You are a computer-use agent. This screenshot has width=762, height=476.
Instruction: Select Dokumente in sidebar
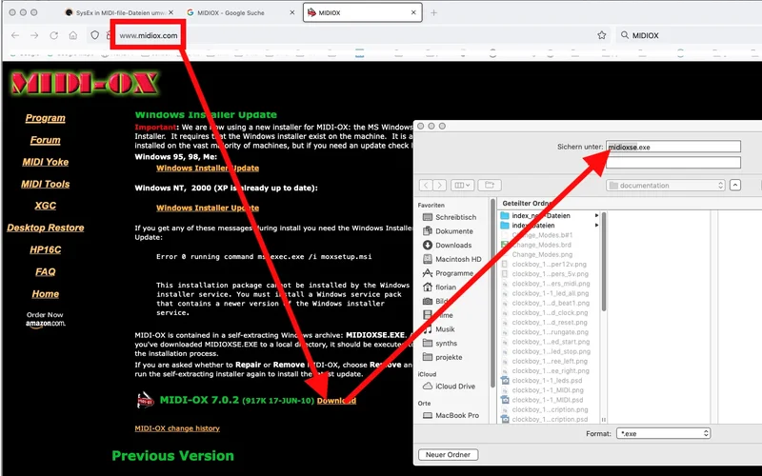pyautogui.click(x=448, y=231)
